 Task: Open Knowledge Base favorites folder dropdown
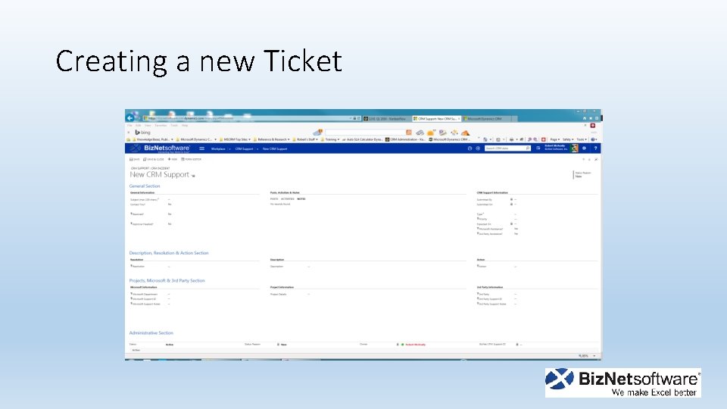pyautogui.click(x=172, y=139)
